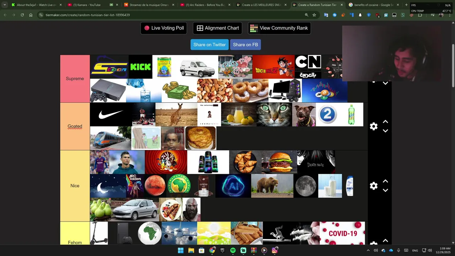This screenshot has width=455, height=256.
Task: Select the Fehom tier label
Action: pos(75,242)
